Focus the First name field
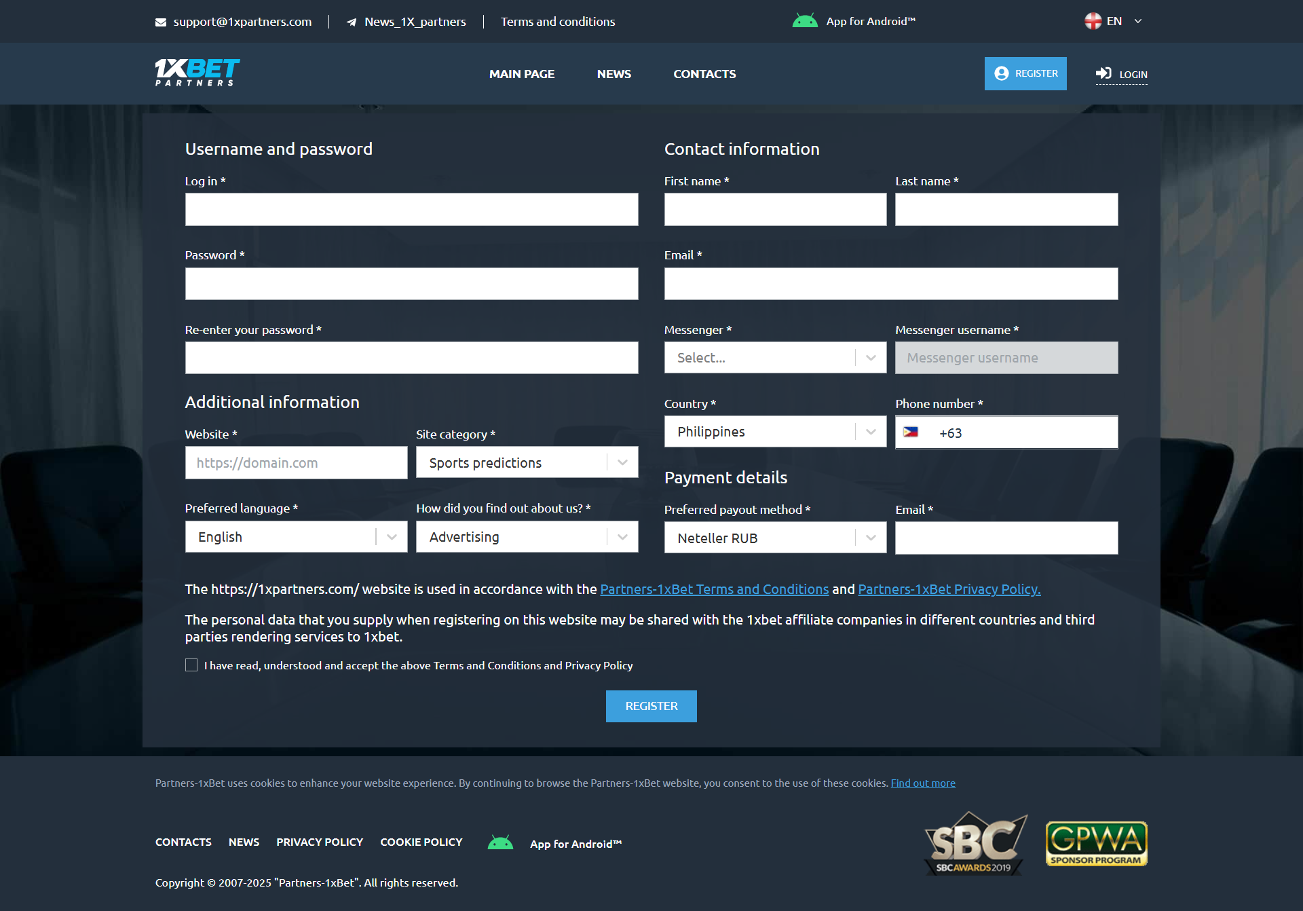This screenshot has height=911, width=1303. tap(775, 209)
